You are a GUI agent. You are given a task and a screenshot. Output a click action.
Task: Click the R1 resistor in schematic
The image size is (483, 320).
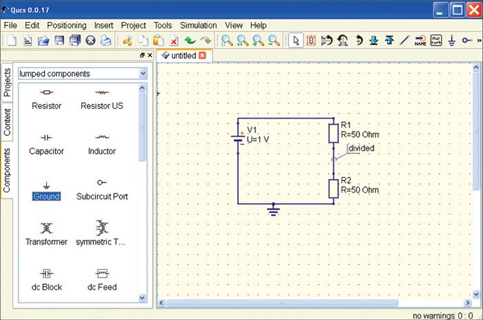point(333,133)
